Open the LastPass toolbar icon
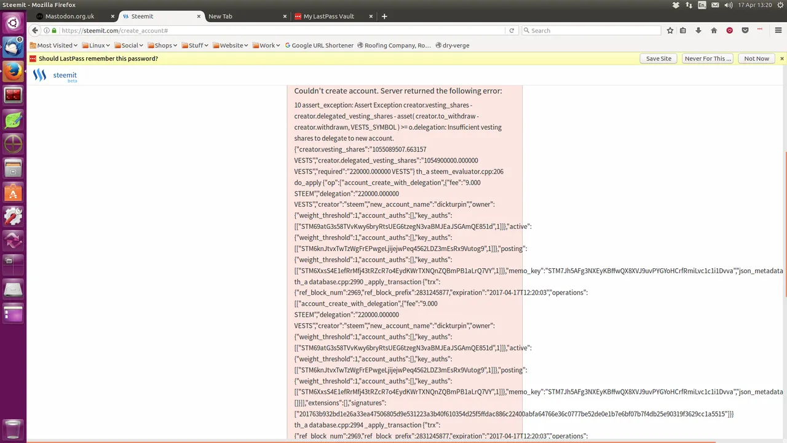This screenshot has height=443, width=787. (x=760, y=29)
